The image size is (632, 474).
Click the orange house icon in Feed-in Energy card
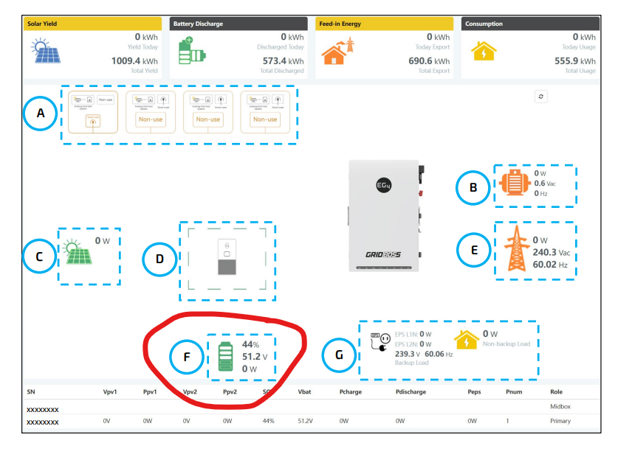pos(337,53)
